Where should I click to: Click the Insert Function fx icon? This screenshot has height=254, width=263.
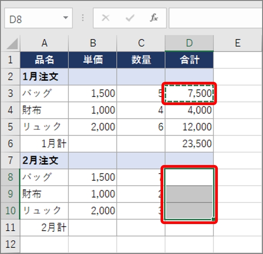(x=154, y=18)
